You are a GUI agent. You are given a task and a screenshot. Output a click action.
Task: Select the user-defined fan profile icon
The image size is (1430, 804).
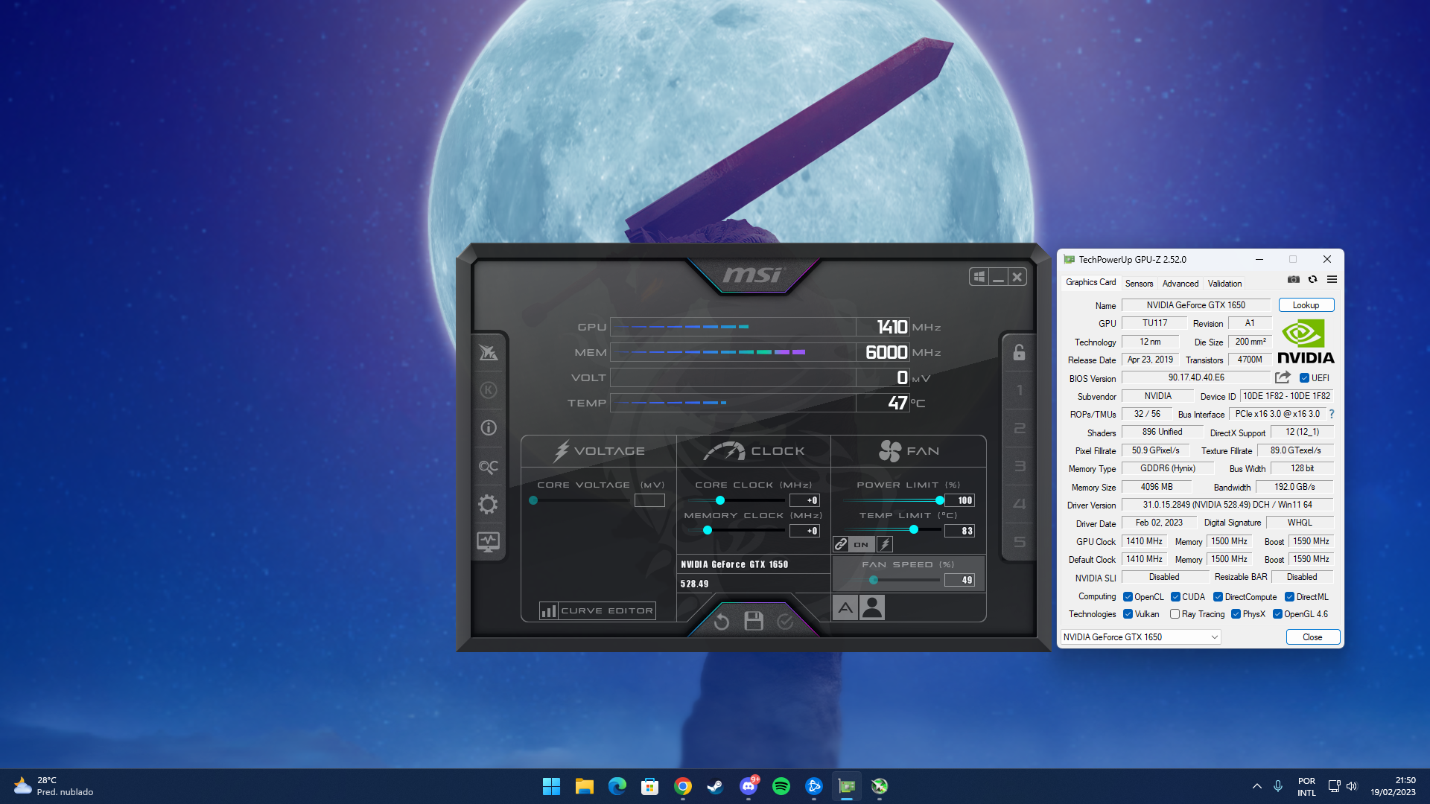click(872, 608)
